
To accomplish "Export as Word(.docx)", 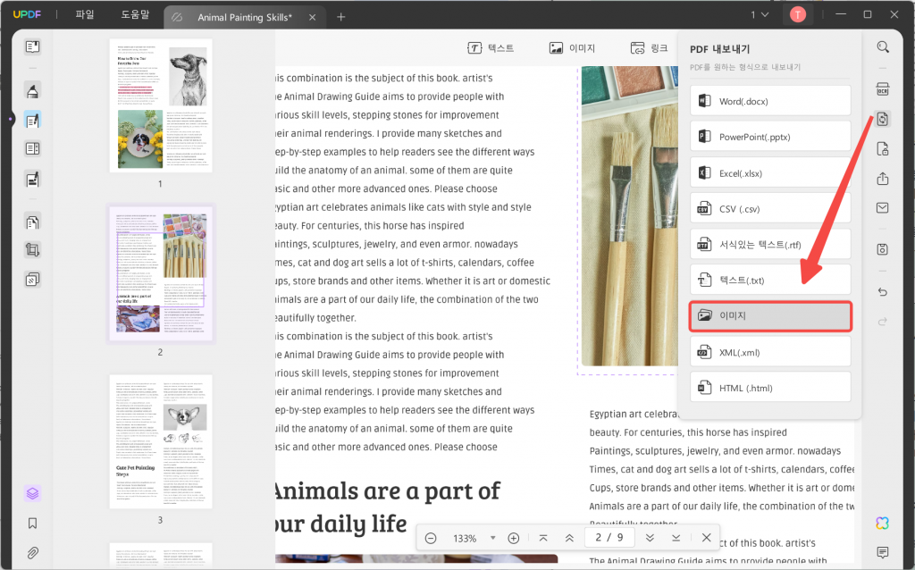I will click(770, 101).
